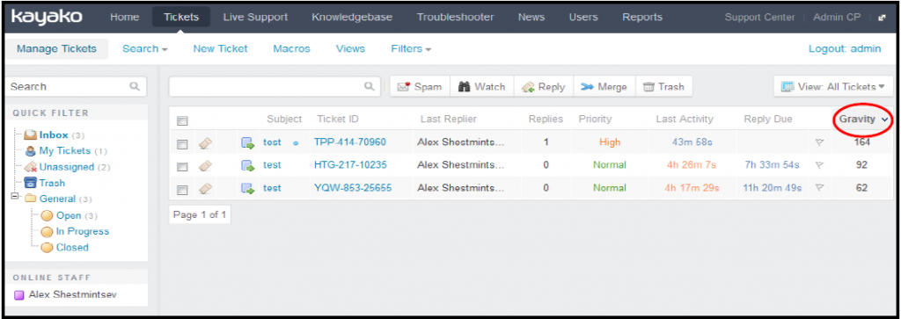901x319 pixels.
Task: Click the flag icon on ticket TPP-414-70960
Action: 819,142
